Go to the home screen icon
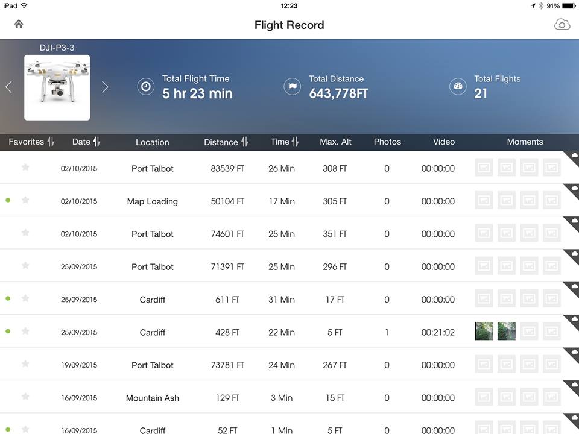Viewport: 579px width, 434px height. [x=19, y=24]
